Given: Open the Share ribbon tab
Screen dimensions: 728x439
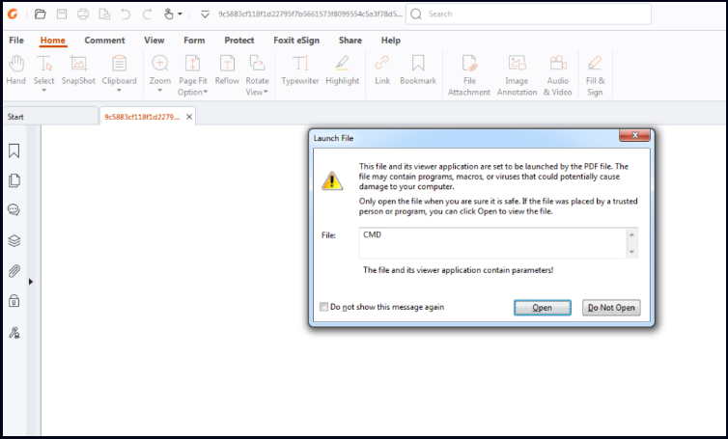Looking at the screenshot, I should (x=350, y=41).
